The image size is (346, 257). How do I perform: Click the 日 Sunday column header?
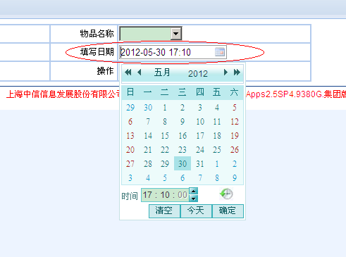click(x=130, y=92)
